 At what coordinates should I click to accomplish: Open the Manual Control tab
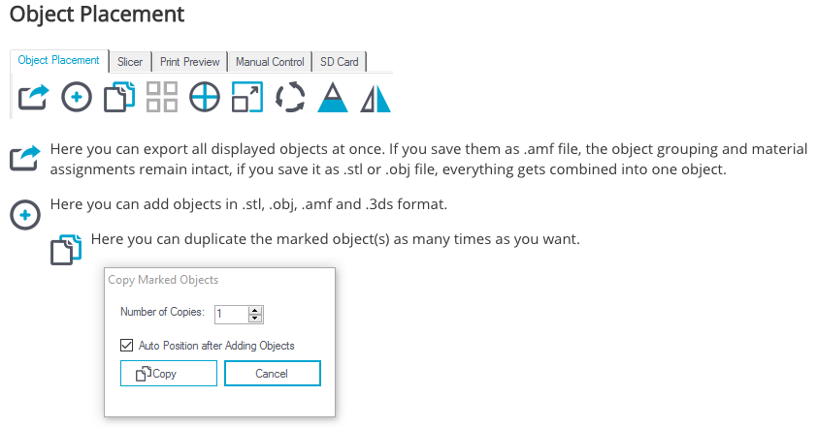[270, 62]
